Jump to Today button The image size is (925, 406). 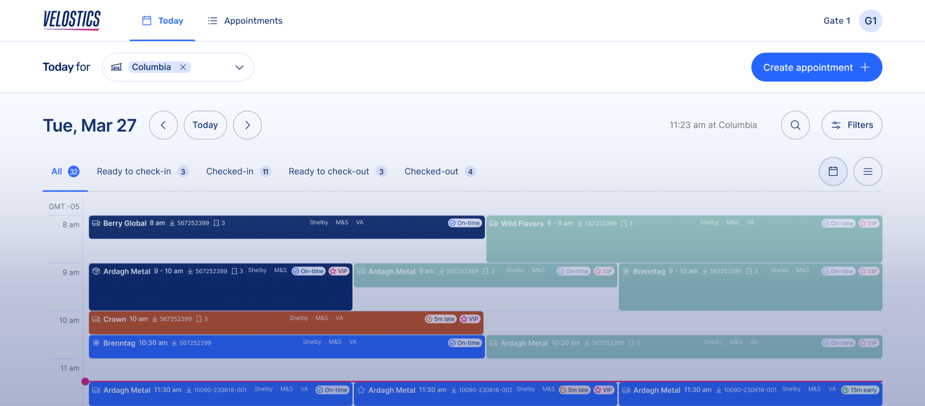pos(205,125)
